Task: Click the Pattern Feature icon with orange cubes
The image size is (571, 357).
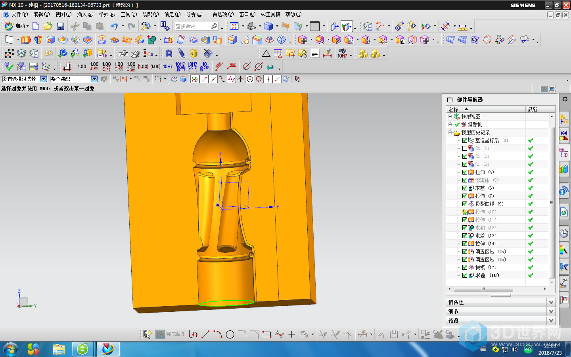Action: click(x=127, y=40)
